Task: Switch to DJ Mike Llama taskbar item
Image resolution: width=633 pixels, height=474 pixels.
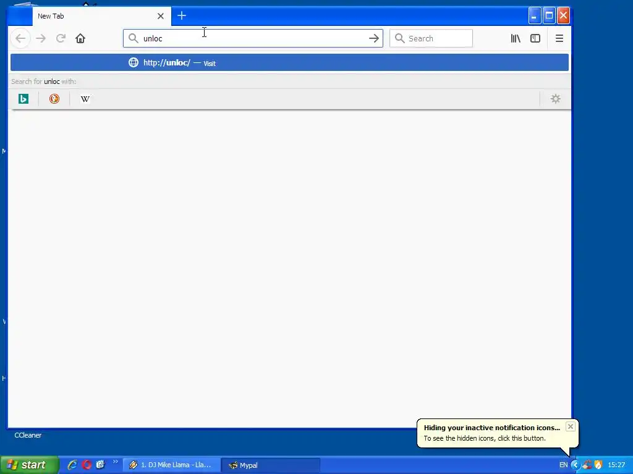Action: point(172,465)
